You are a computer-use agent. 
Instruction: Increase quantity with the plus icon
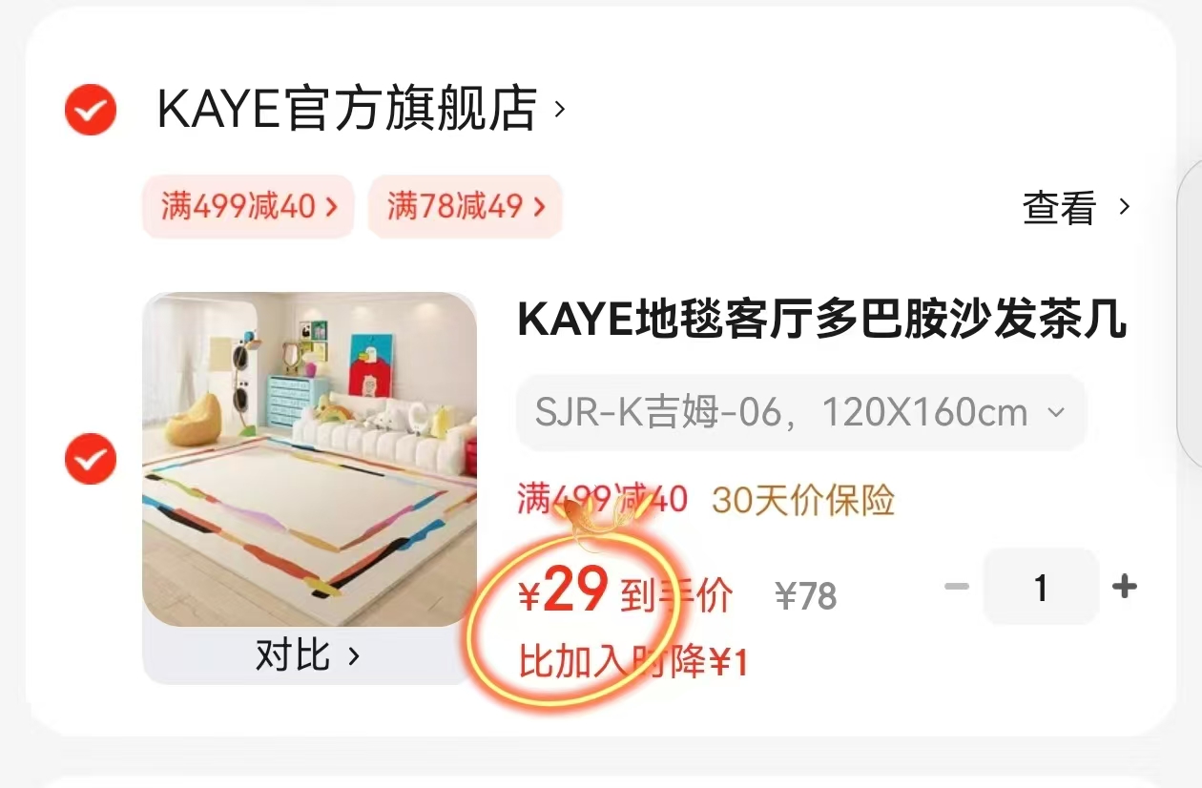[1125, 587]
